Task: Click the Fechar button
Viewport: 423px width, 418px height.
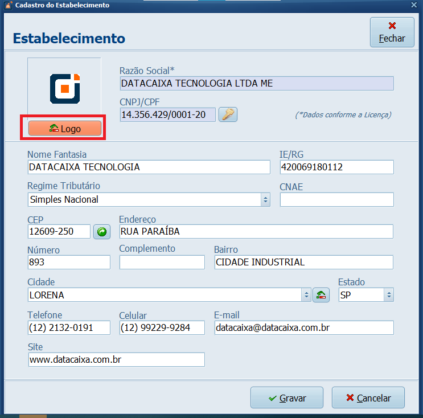Action: [x=392, y=32]
